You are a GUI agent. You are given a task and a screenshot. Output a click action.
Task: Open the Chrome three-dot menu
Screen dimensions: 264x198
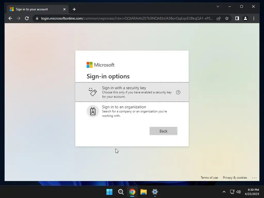pyautogui.click(x=254, y=18)
